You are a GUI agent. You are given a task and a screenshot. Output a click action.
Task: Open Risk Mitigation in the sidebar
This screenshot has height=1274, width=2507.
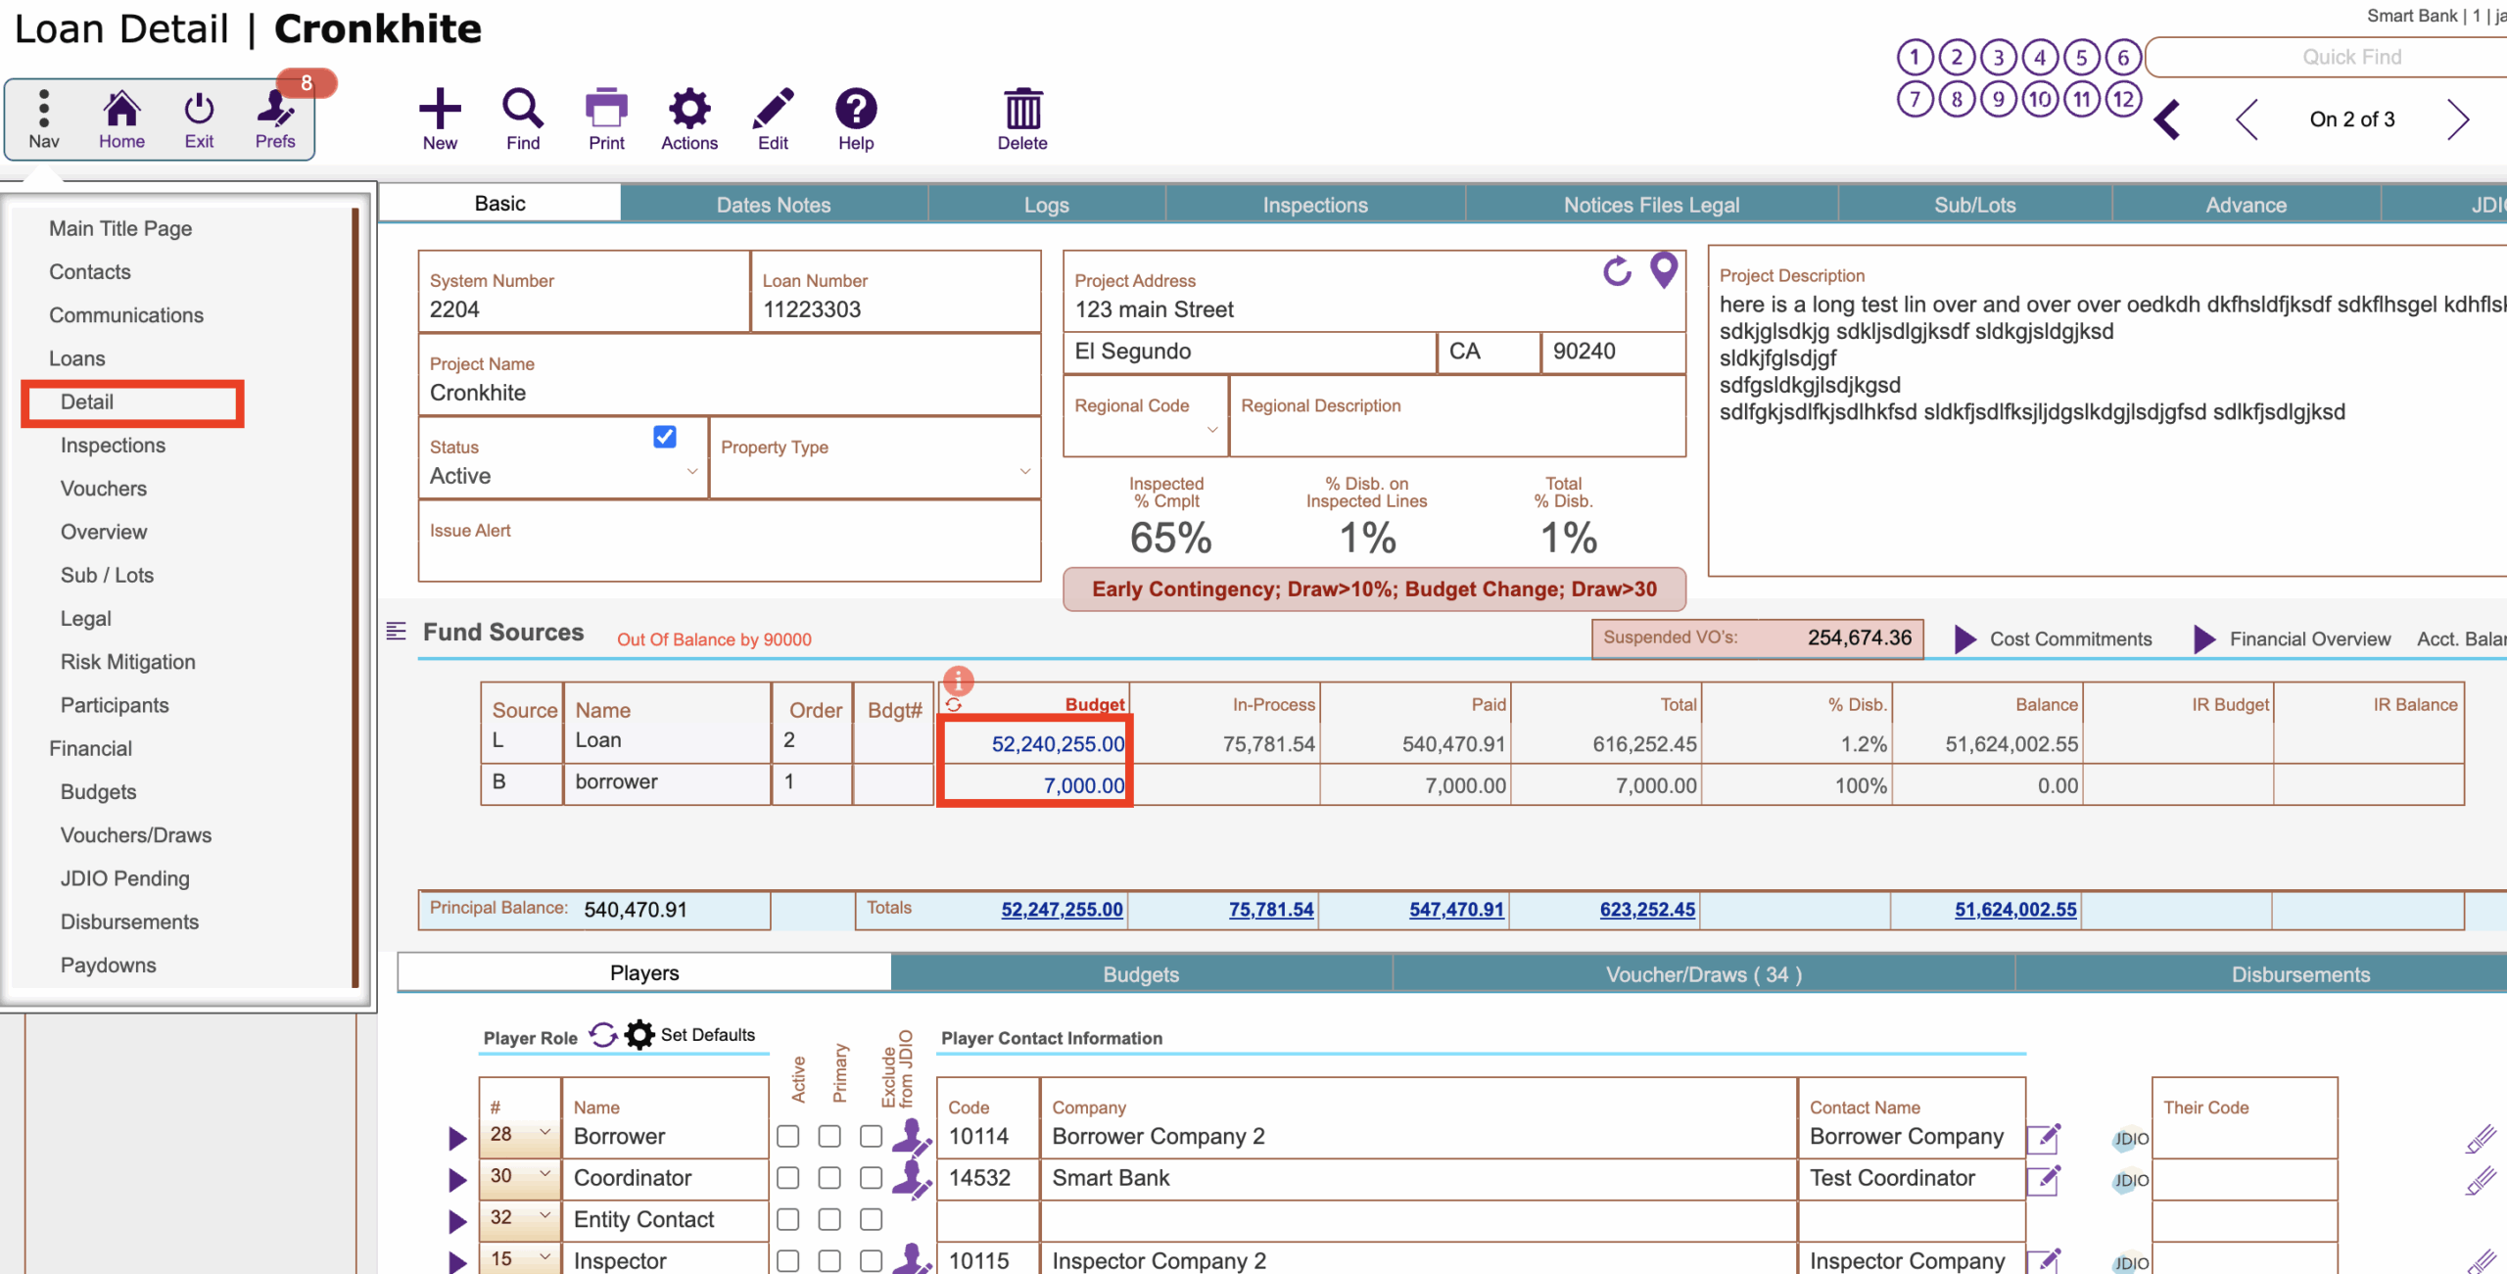[128, 662]
